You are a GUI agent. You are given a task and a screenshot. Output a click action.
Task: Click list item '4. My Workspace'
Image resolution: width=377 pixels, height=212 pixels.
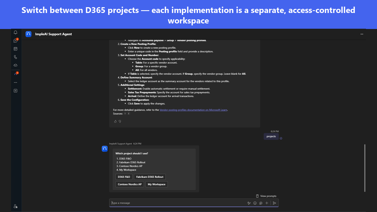(126, 170)
